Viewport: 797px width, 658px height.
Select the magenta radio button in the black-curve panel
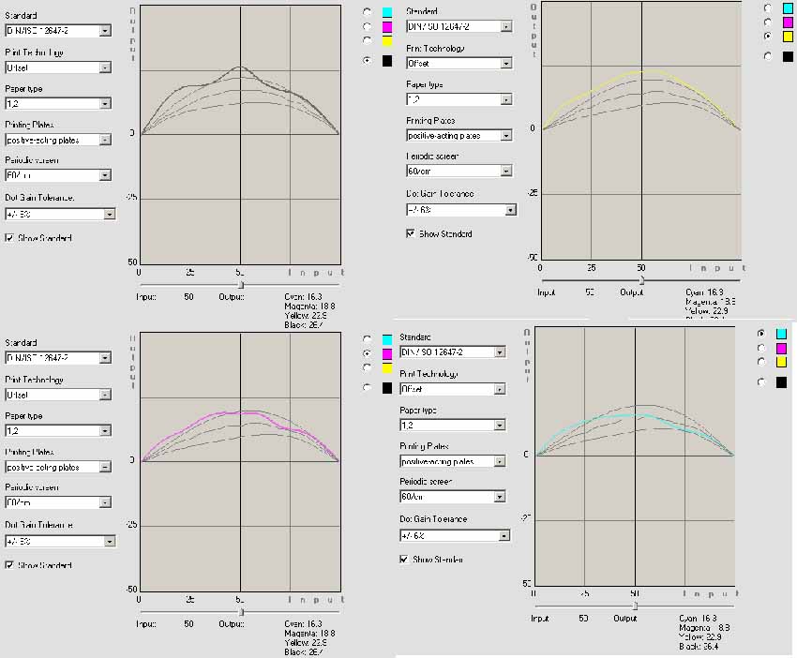pos(367,26)
